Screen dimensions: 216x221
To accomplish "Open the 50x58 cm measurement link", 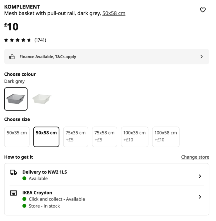I will pyautogui.click(x=114, y=13).
